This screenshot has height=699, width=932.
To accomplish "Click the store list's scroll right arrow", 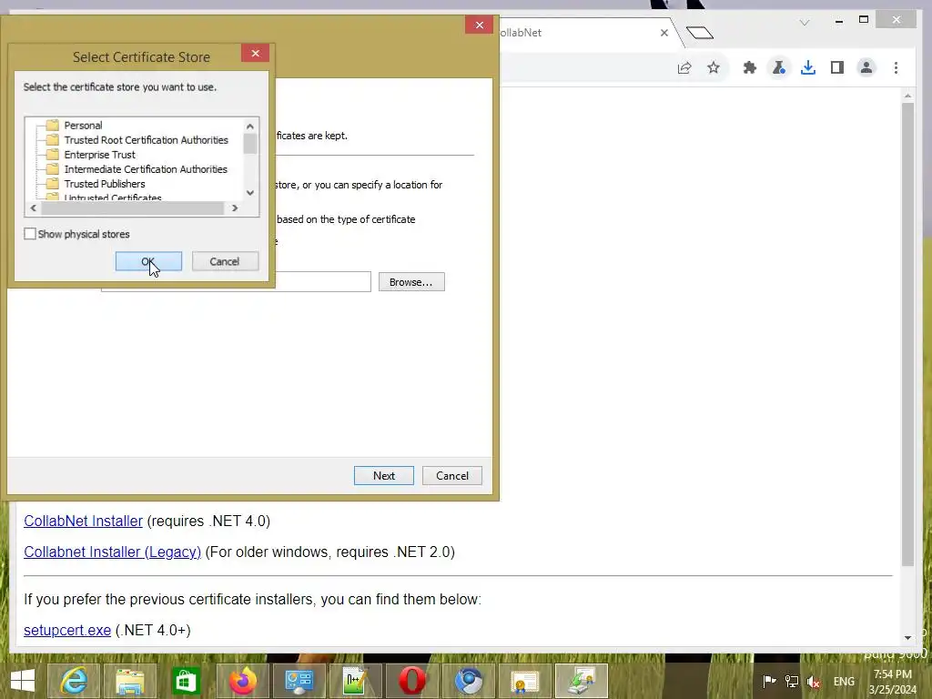I will coord(235,208).
